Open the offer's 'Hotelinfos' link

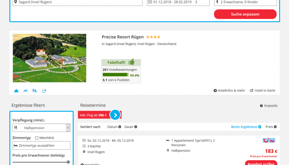point(90,164)
